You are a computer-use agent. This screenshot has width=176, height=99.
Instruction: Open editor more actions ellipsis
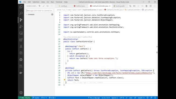click(x=155, y=6)
